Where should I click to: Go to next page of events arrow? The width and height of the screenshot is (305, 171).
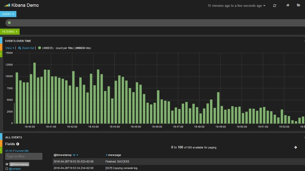[x=296, y=147]
